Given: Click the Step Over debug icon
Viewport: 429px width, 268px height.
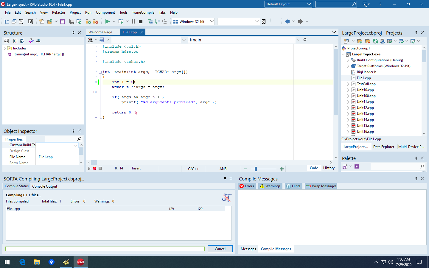Looking at the screenshot, I should point(157,21).
